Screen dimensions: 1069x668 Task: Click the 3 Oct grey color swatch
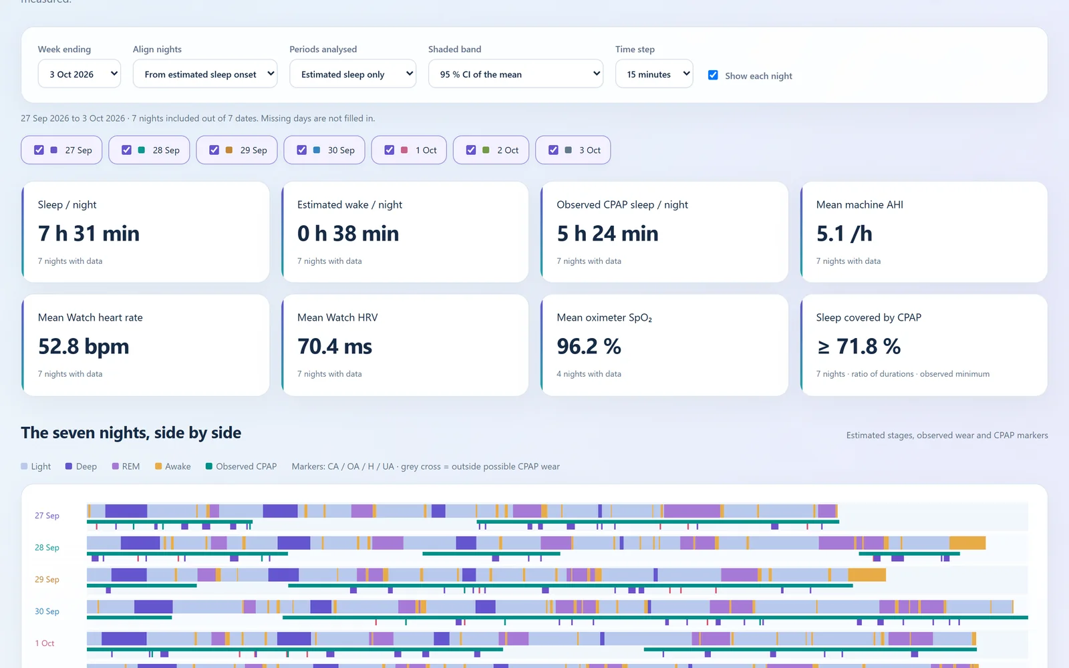(x=568, y=150)
